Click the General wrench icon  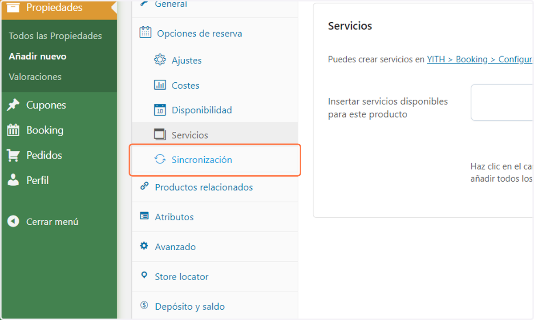pyautogui.click(x=144, y=4)
